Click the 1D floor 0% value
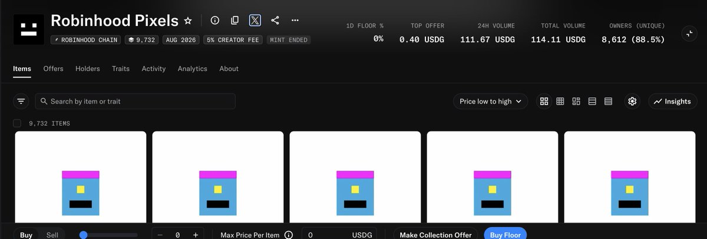707x239 pixels. click(378, 39)
